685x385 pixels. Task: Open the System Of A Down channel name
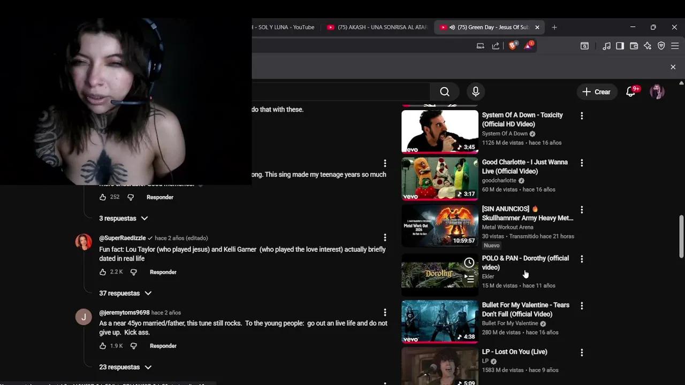click(505, 134)
